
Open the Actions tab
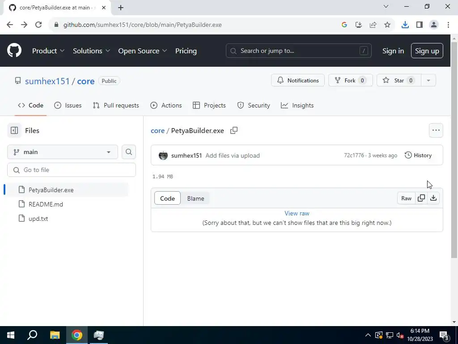click(166, 105)
